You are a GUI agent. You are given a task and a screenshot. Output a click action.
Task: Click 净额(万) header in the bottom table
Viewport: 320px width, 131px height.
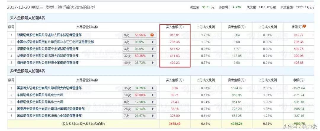click(x=299, y=80)
